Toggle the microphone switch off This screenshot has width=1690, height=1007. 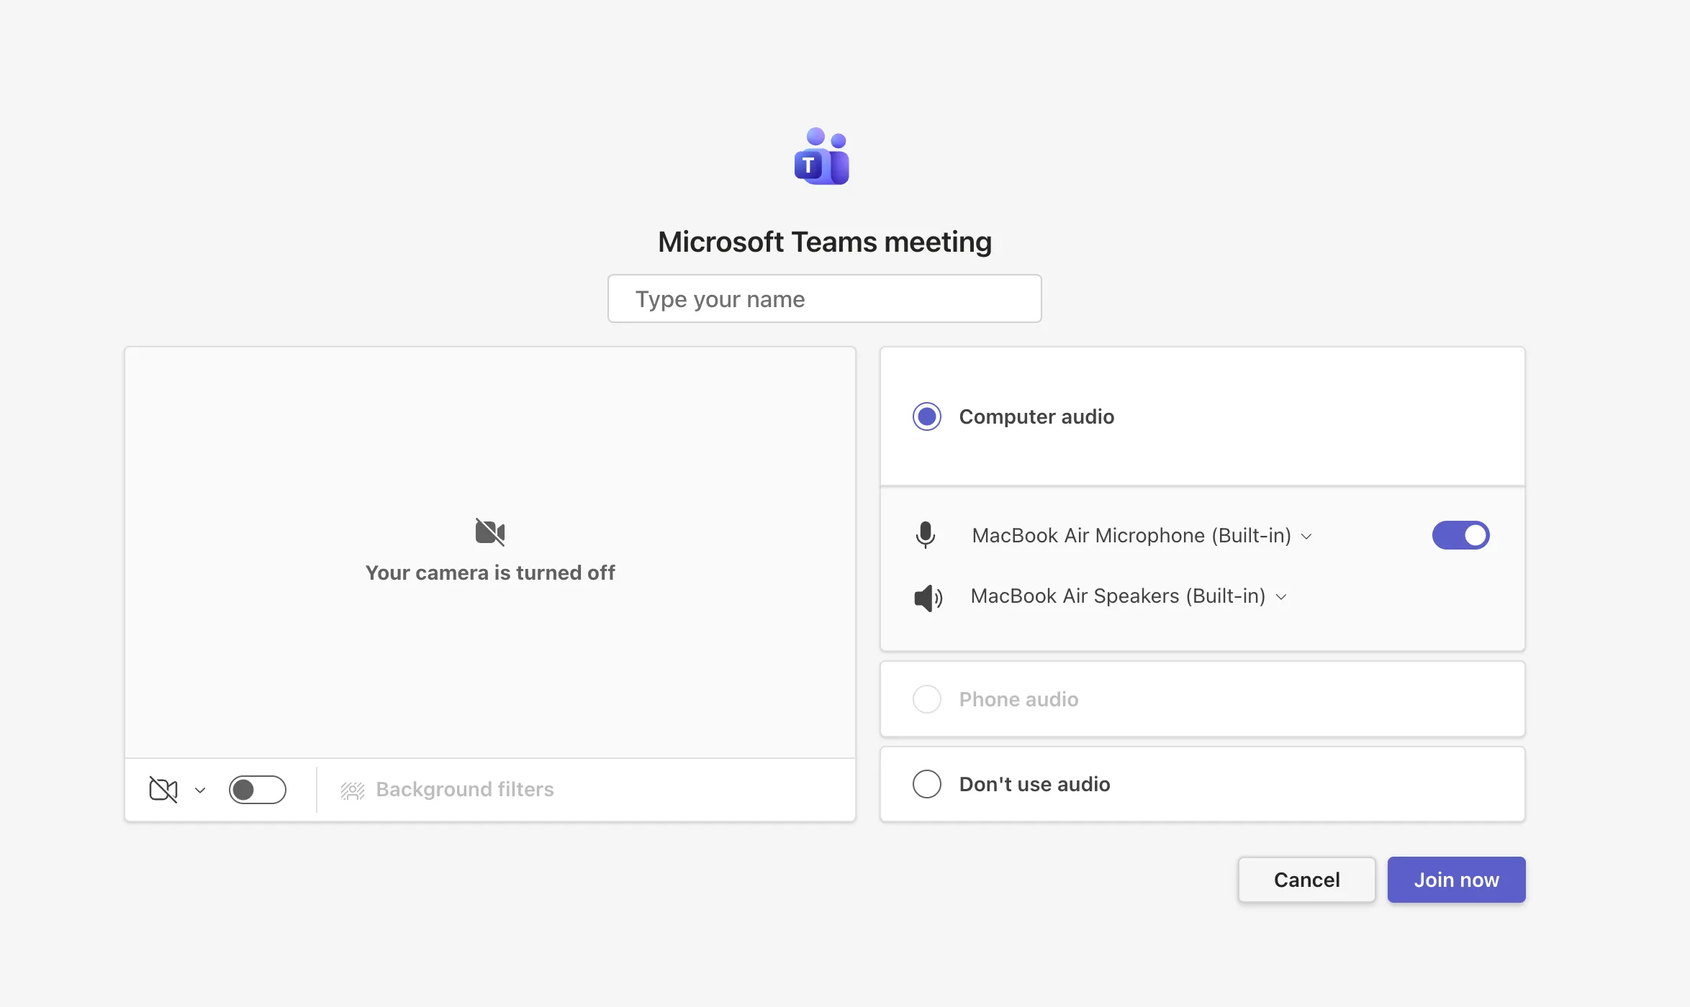(1460, 535)
